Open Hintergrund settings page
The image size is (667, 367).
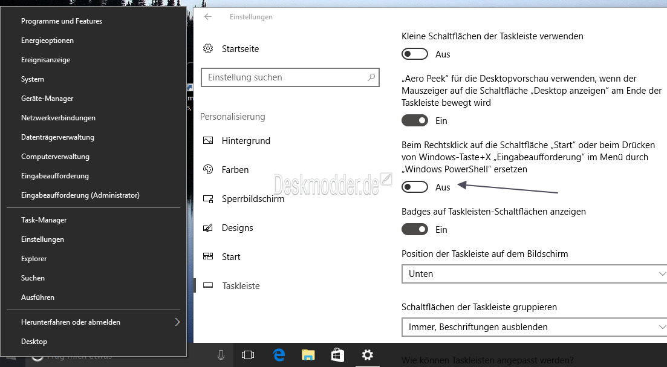246,141
